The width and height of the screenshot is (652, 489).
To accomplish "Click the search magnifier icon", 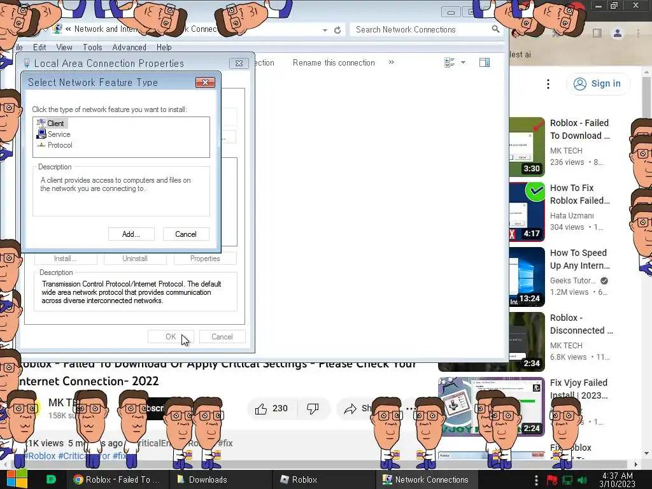I will 495,29.
